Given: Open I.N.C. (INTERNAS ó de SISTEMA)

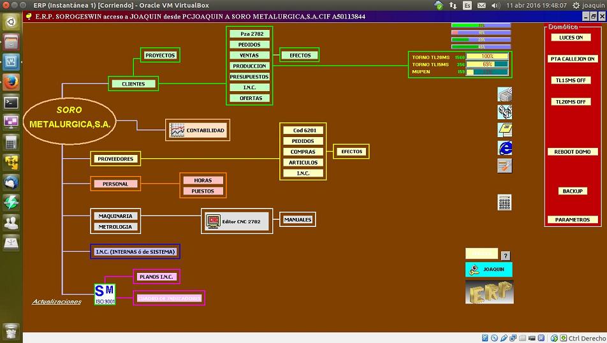Looking at the screenshot, I should [135, 252].
